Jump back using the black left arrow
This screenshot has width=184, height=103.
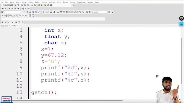[x=3, y=9]
